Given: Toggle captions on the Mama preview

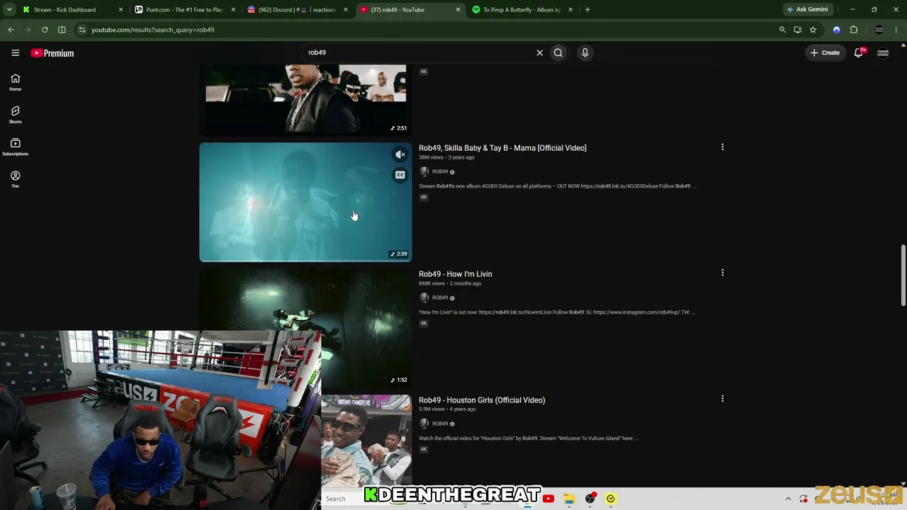Looking at the screenshot, I should [x=400, y=175].
